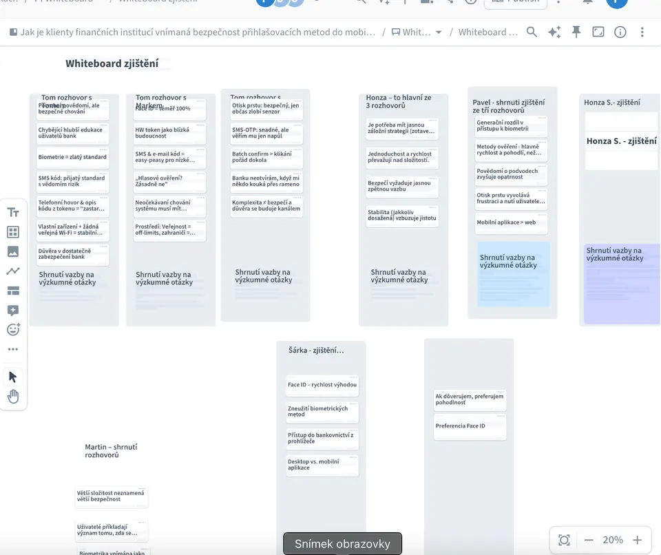The image size is (661, 555).
Task: Select the blue summary card in Pavel's column
Action: coord(514,273)
